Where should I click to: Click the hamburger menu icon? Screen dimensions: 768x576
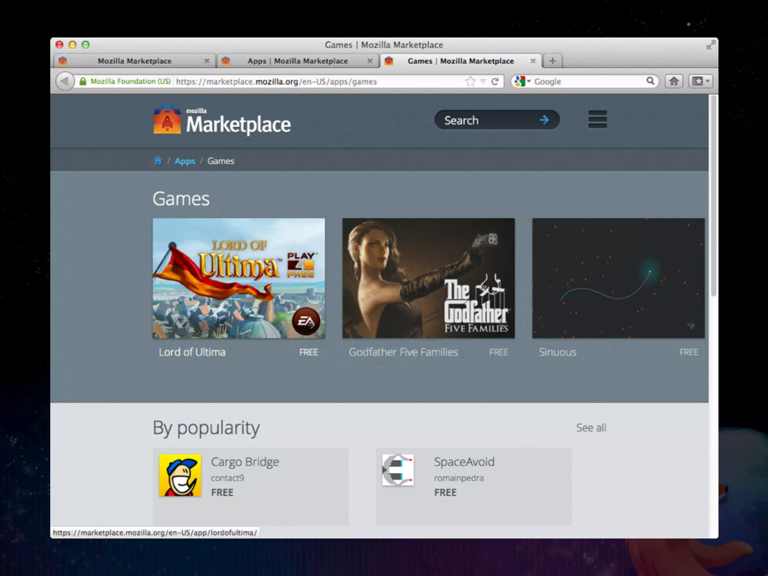click(597, 119)
